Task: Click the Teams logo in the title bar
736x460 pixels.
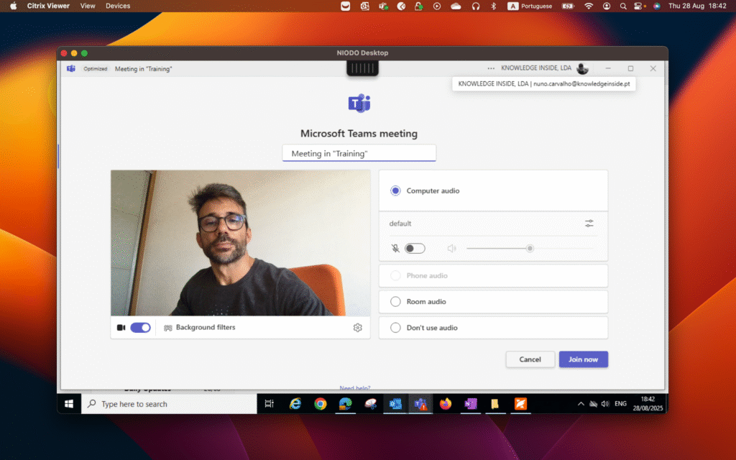Action: tap(71, 68)
